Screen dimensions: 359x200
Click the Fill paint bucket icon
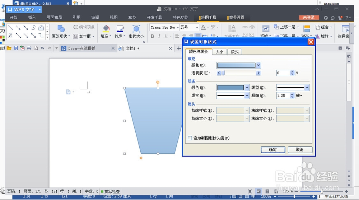click(x=106, y=29)
